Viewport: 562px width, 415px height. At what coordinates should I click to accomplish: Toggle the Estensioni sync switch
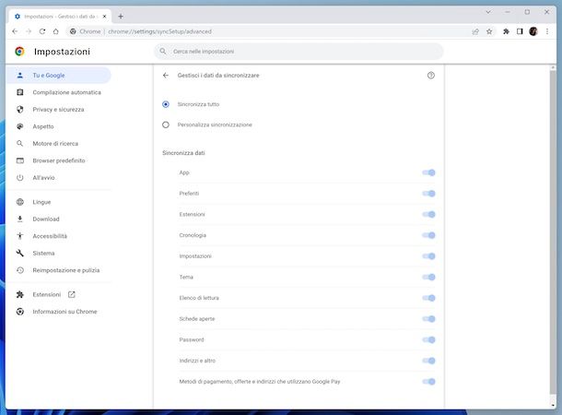coord(428,215)
